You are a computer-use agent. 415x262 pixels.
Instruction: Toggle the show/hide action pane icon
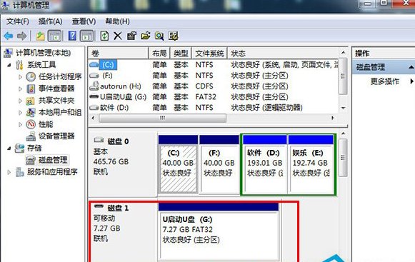click(86, 36)
